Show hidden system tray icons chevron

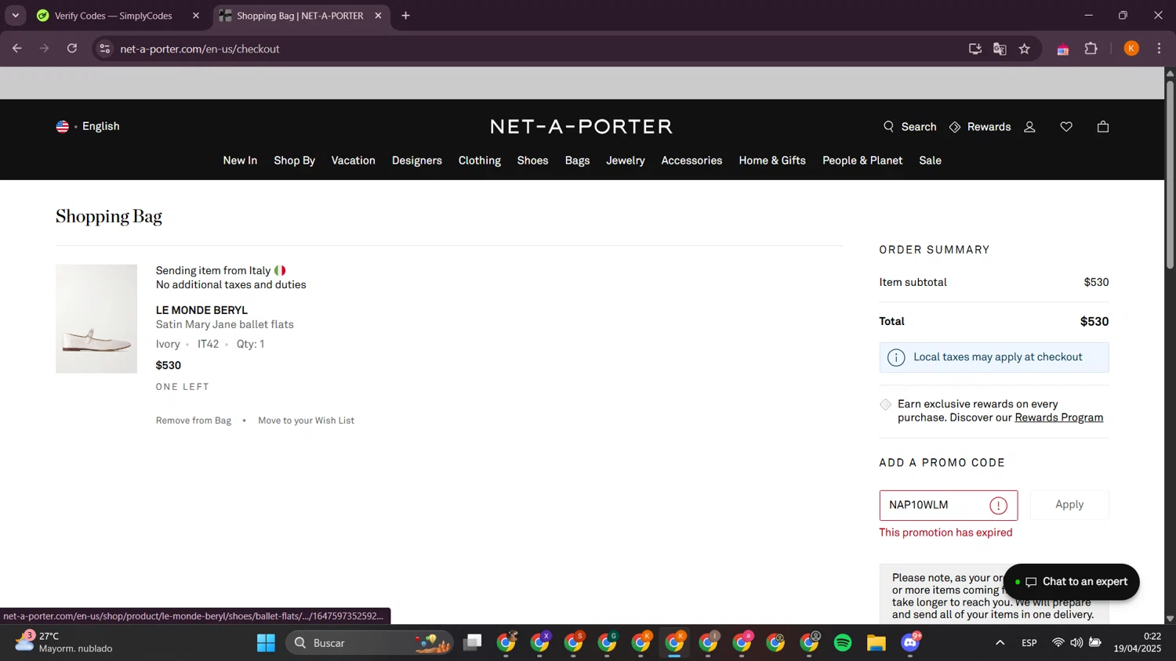(1000, 643)
